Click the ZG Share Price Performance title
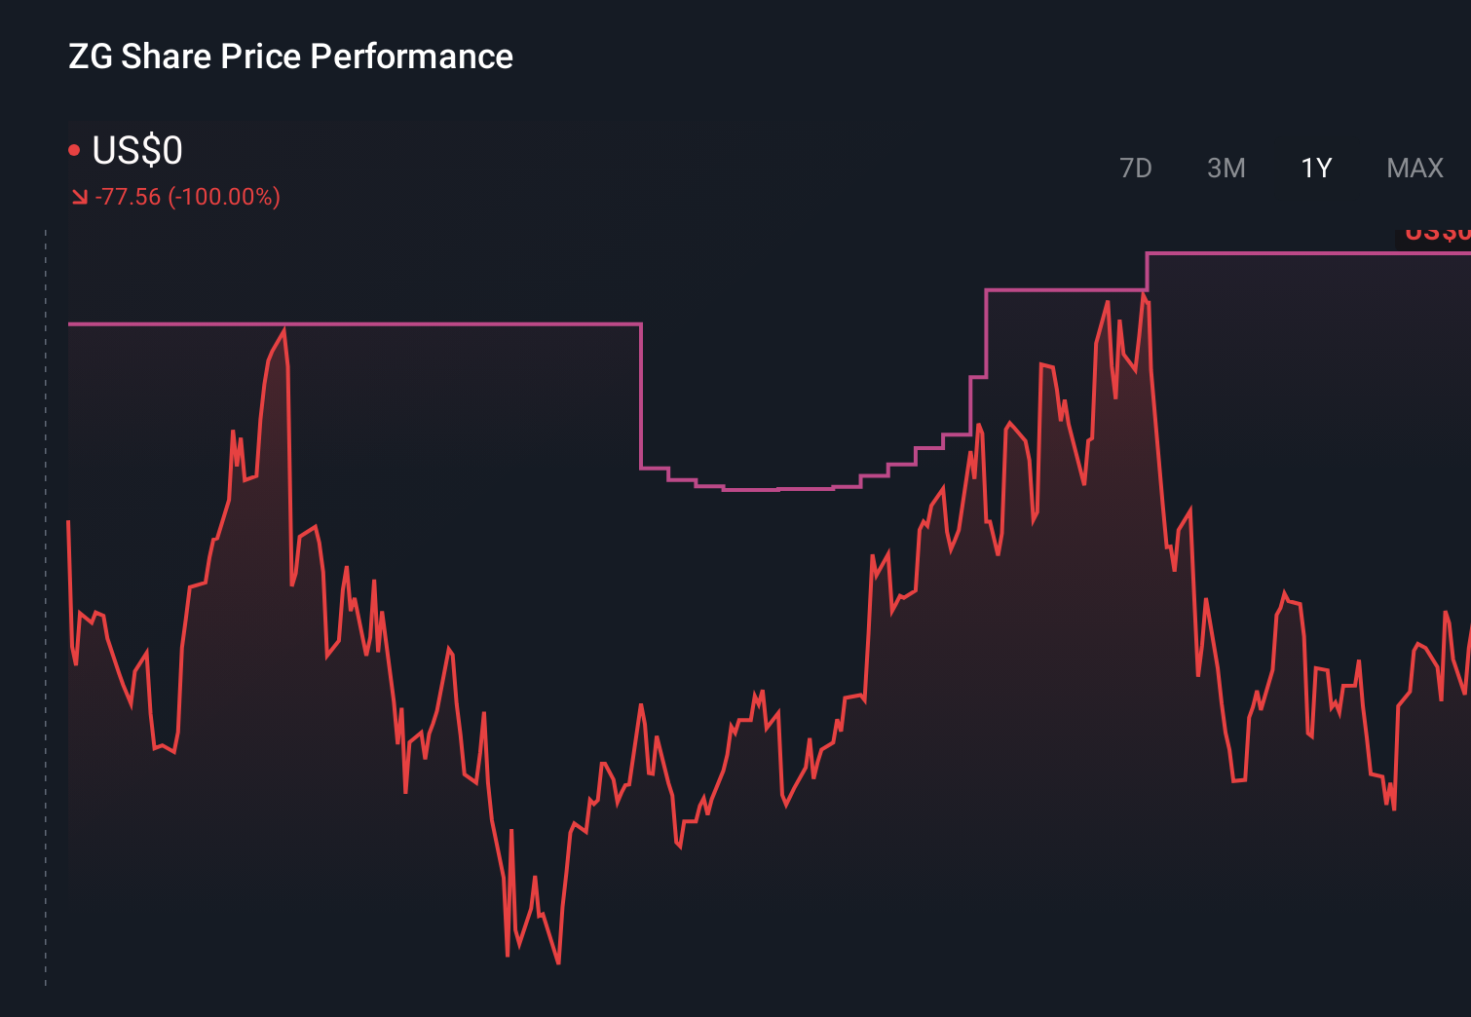Viewport: 1471px width, 1017px height. (289, 56)
